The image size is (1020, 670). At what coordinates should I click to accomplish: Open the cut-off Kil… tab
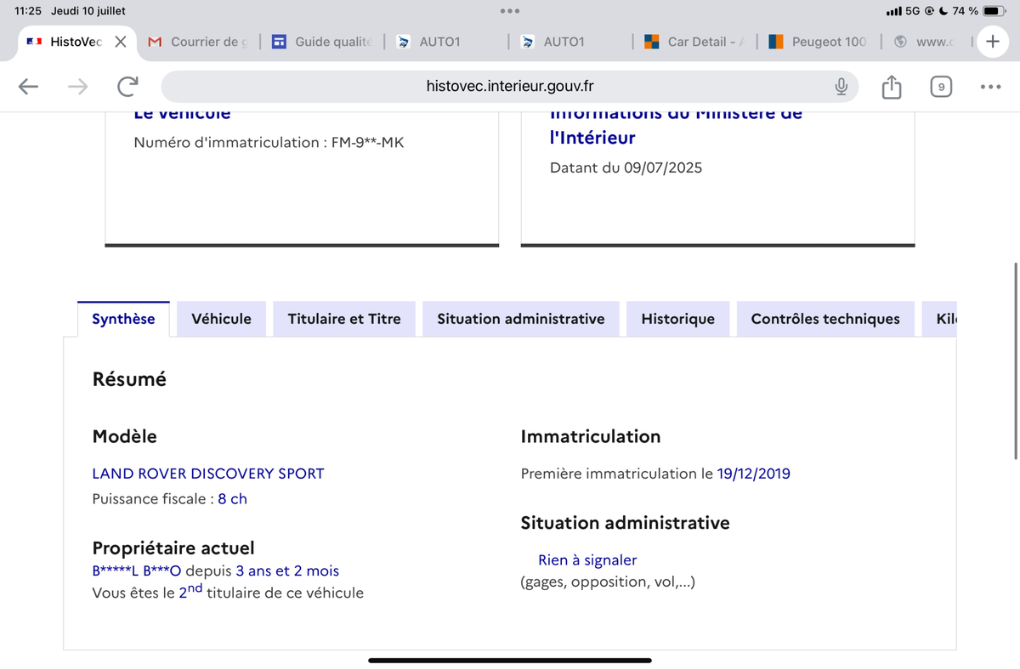coord(939,319)
